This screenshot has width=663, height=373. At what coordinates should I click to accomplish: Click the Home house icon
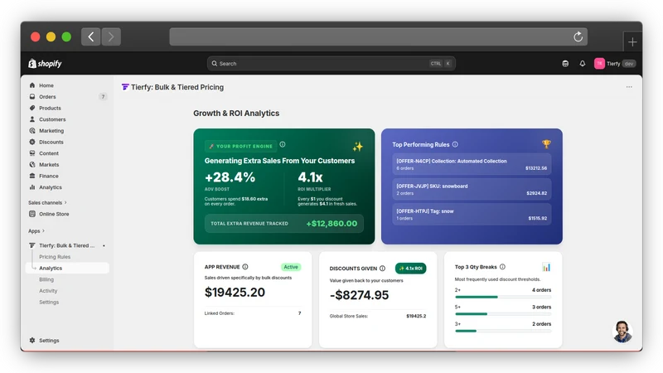[x=32, y=85]
